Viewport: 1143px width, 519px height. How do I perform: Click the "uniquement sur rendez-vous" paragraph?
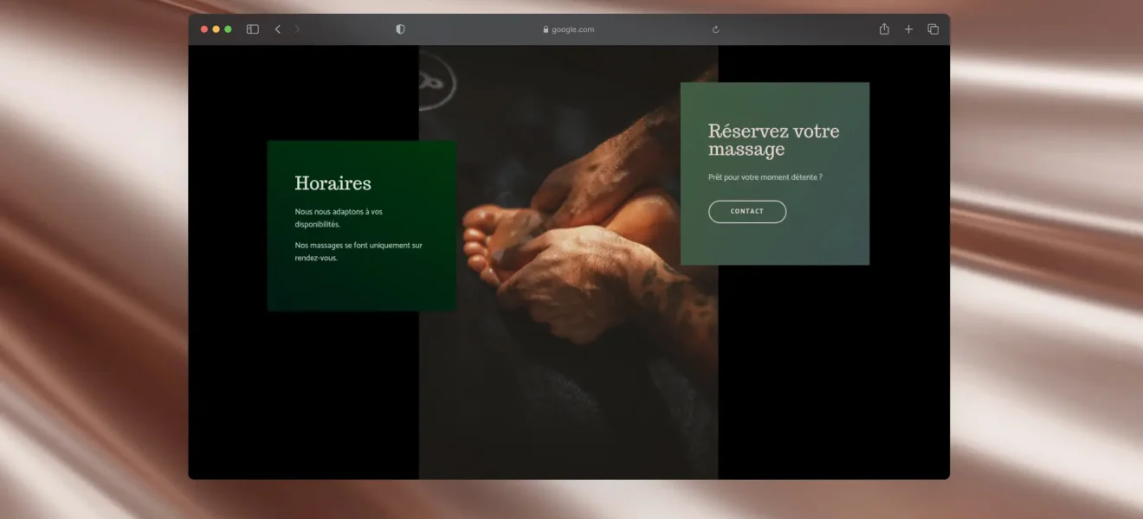coord(358,252)
